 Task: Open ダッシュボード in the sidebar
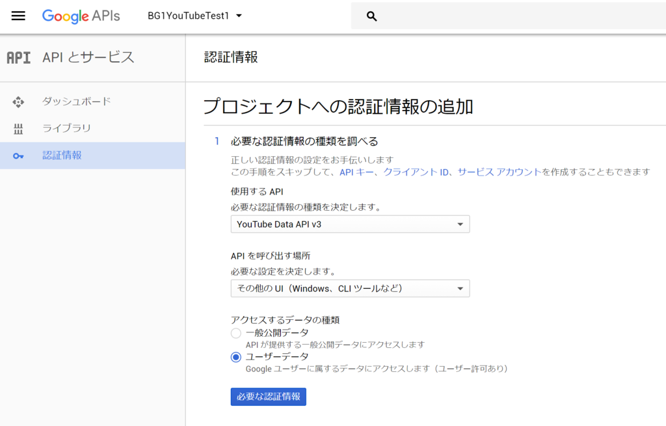(x=92, y=101)
